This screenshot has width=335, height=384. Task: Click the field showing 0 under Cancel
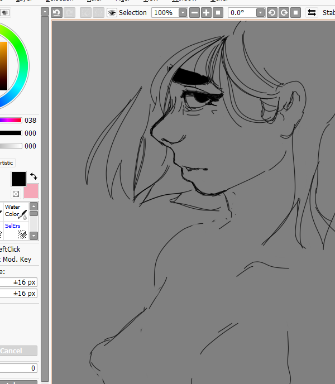18,368
